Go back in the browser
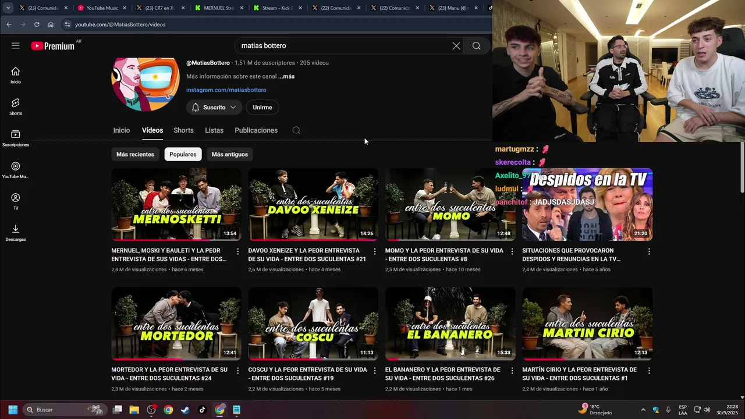The width and height of the screenshot is (745, 419). 9,24
